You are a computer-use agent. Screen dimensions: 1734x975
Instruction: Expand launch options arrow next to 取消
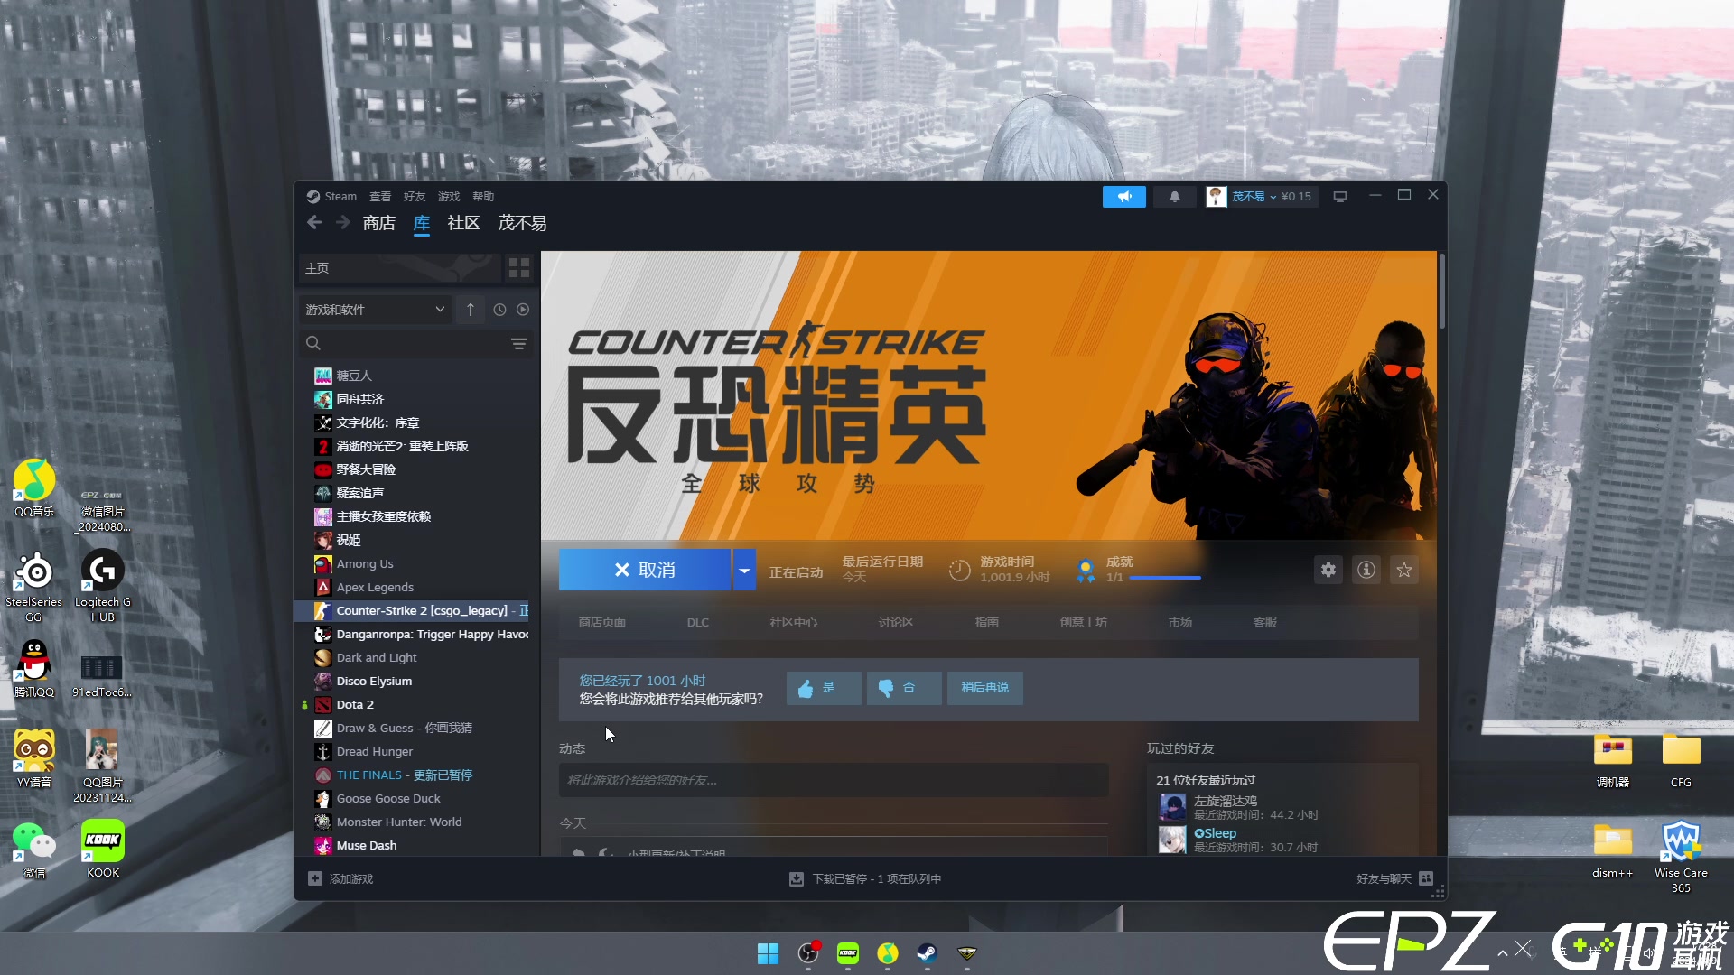pyautogui.click(x=744, y=570)
